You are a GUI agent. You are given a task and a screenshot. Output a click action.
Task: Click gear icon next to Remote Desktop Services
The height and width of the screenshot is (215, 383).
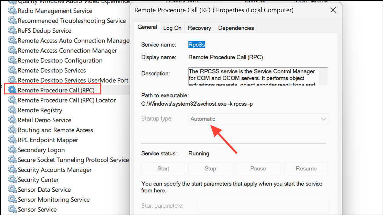12,70
